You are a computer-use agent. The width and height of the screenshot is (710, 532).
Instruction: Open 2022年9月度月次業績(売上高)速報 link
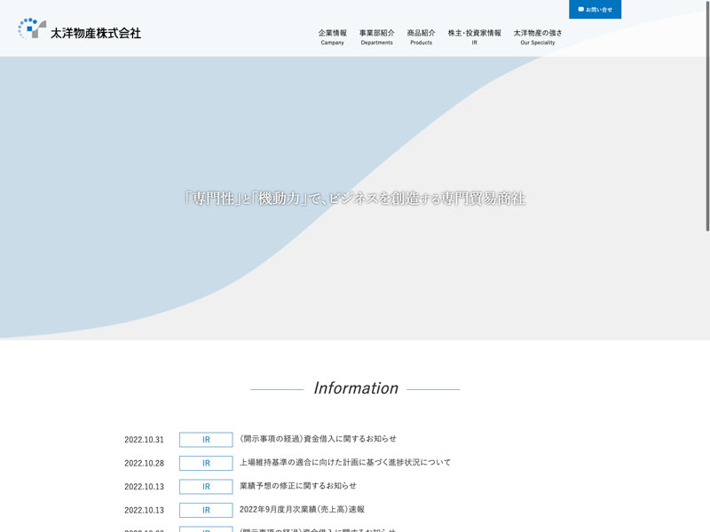(302, 509)
